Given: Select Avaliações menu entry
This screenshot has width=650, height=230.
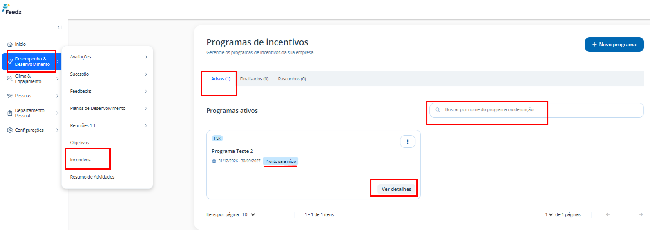Looking at the screenshot, I should click(x=80, y=57).
